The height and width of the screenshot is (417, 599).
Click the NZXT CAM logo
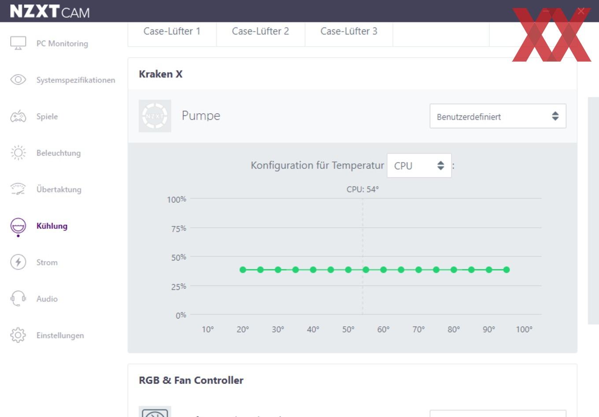coord(50,11)
